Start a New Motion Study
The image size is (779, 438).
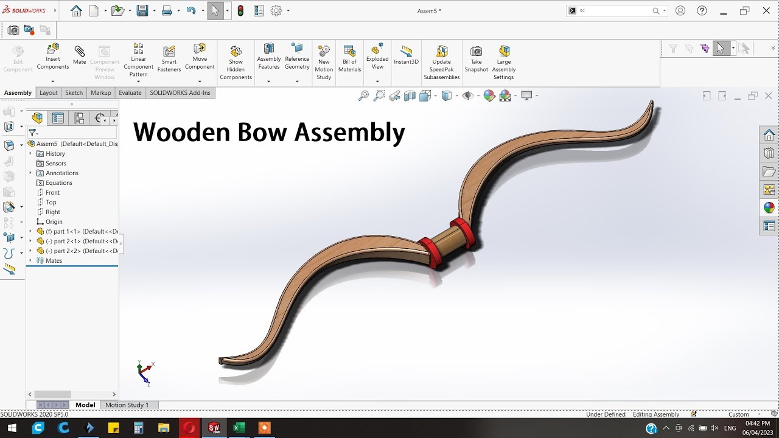(x=324, y=62)
